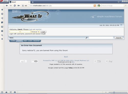The image size is (128, 94).
Task: Add a panel with sidebar plus icon
Action: (2, 39)
